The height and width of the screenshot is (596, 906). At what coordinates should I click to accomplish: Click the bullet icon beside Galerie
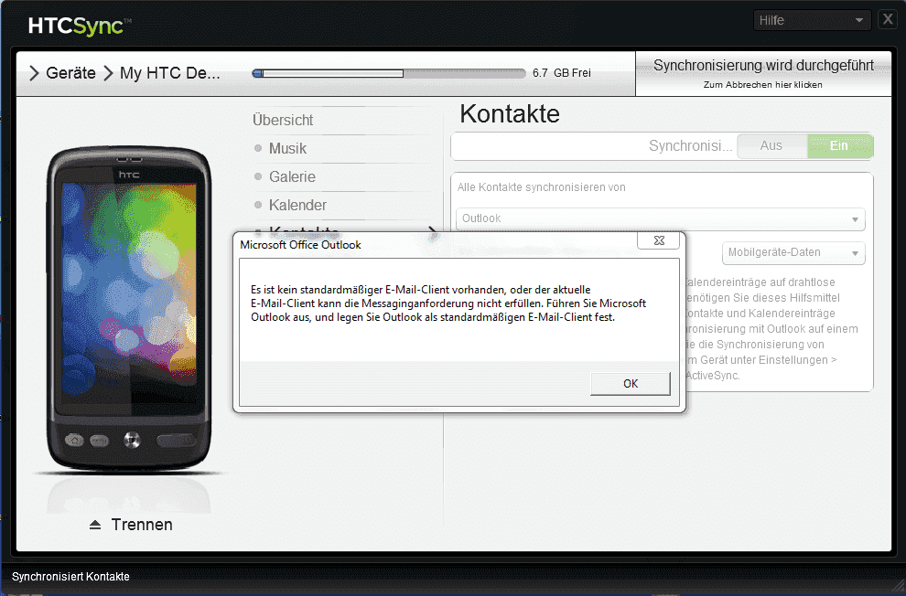coord(258,176)
